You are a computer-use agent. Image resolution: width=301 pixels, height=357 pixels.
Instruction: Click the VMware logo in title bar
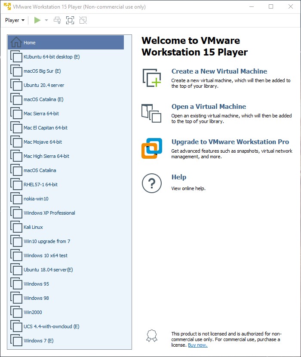(x=7, y=6)
